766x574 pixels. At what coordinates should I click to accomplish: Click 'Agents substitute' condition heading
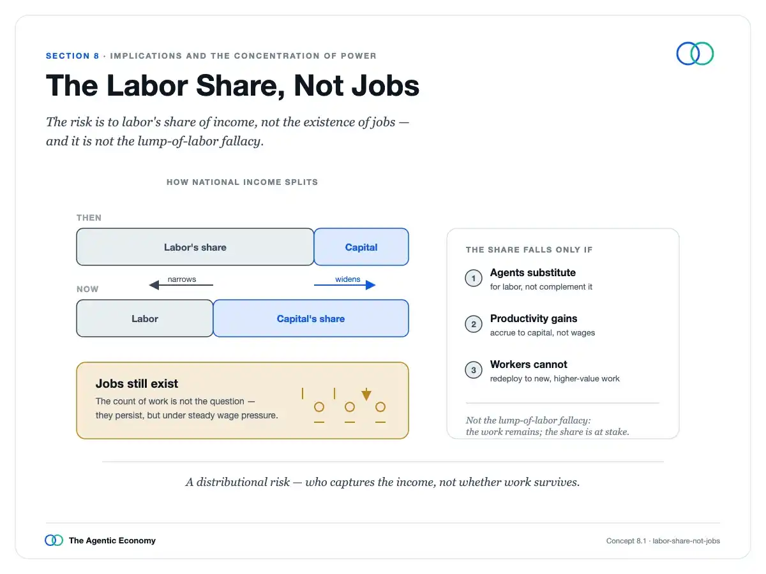pyautogui.click(x=533, y=273)
